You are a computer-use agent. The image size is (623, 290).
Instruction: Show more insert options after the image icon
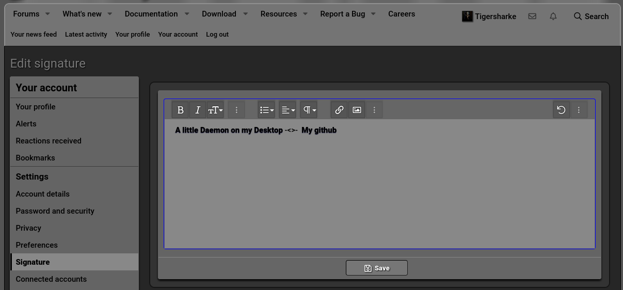(x=374, y=110)
